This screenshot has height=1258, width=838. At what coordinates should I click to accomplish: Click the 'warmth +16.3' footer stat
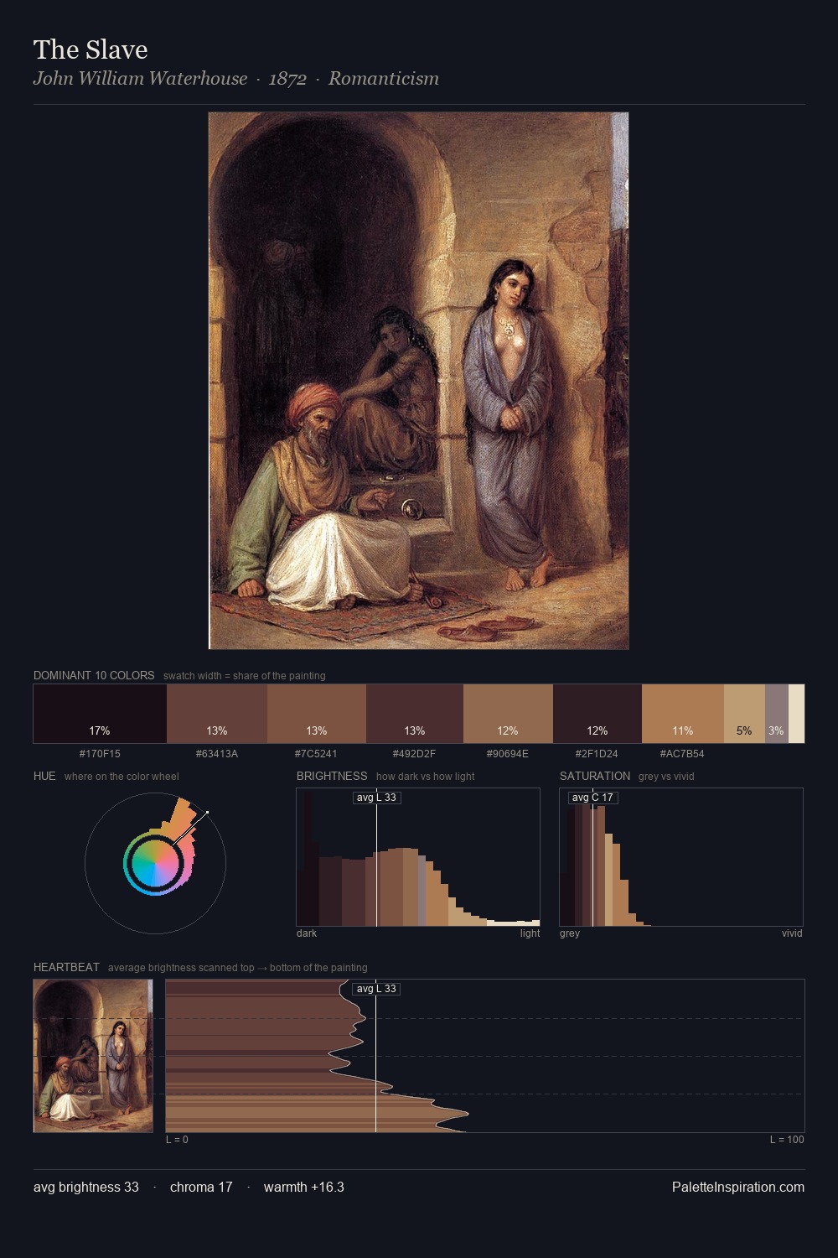(x=304, y=1187)
